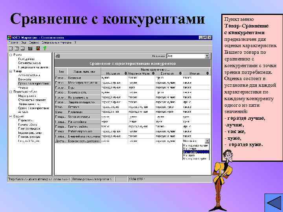Click the application icon in the title bar
283x212 pixels.
(9, 38)
